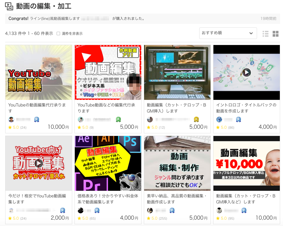The width and height of the screenshot is (283, 226).
Task: Click blue rank badge on "今だけ！格安でYouTube動画編集します" listing
Action: click(x=63, y=210)
